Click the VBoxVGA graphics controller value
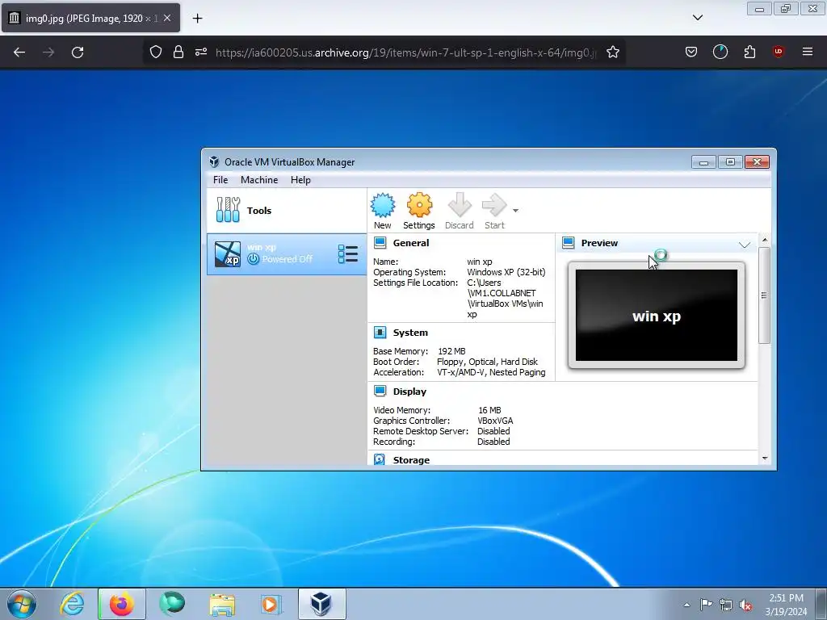The image size is (827, 620). (495, 421)
